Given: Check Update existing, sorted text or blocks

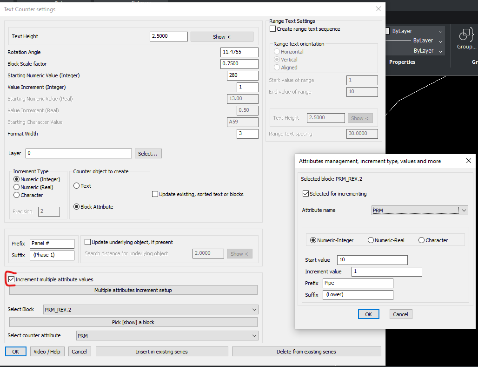Looking at the screenshot, I should coord(156,195).
